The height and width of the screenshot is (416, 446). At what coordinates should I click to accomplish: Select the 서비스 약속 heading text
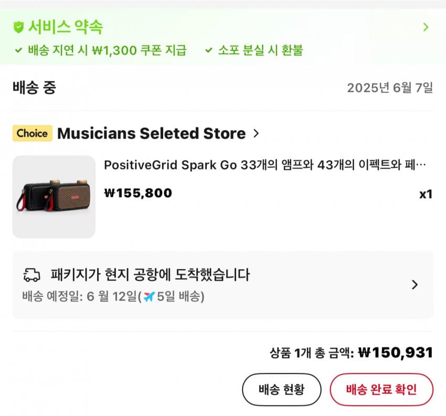pyautogui.click(x=66, y=27)
